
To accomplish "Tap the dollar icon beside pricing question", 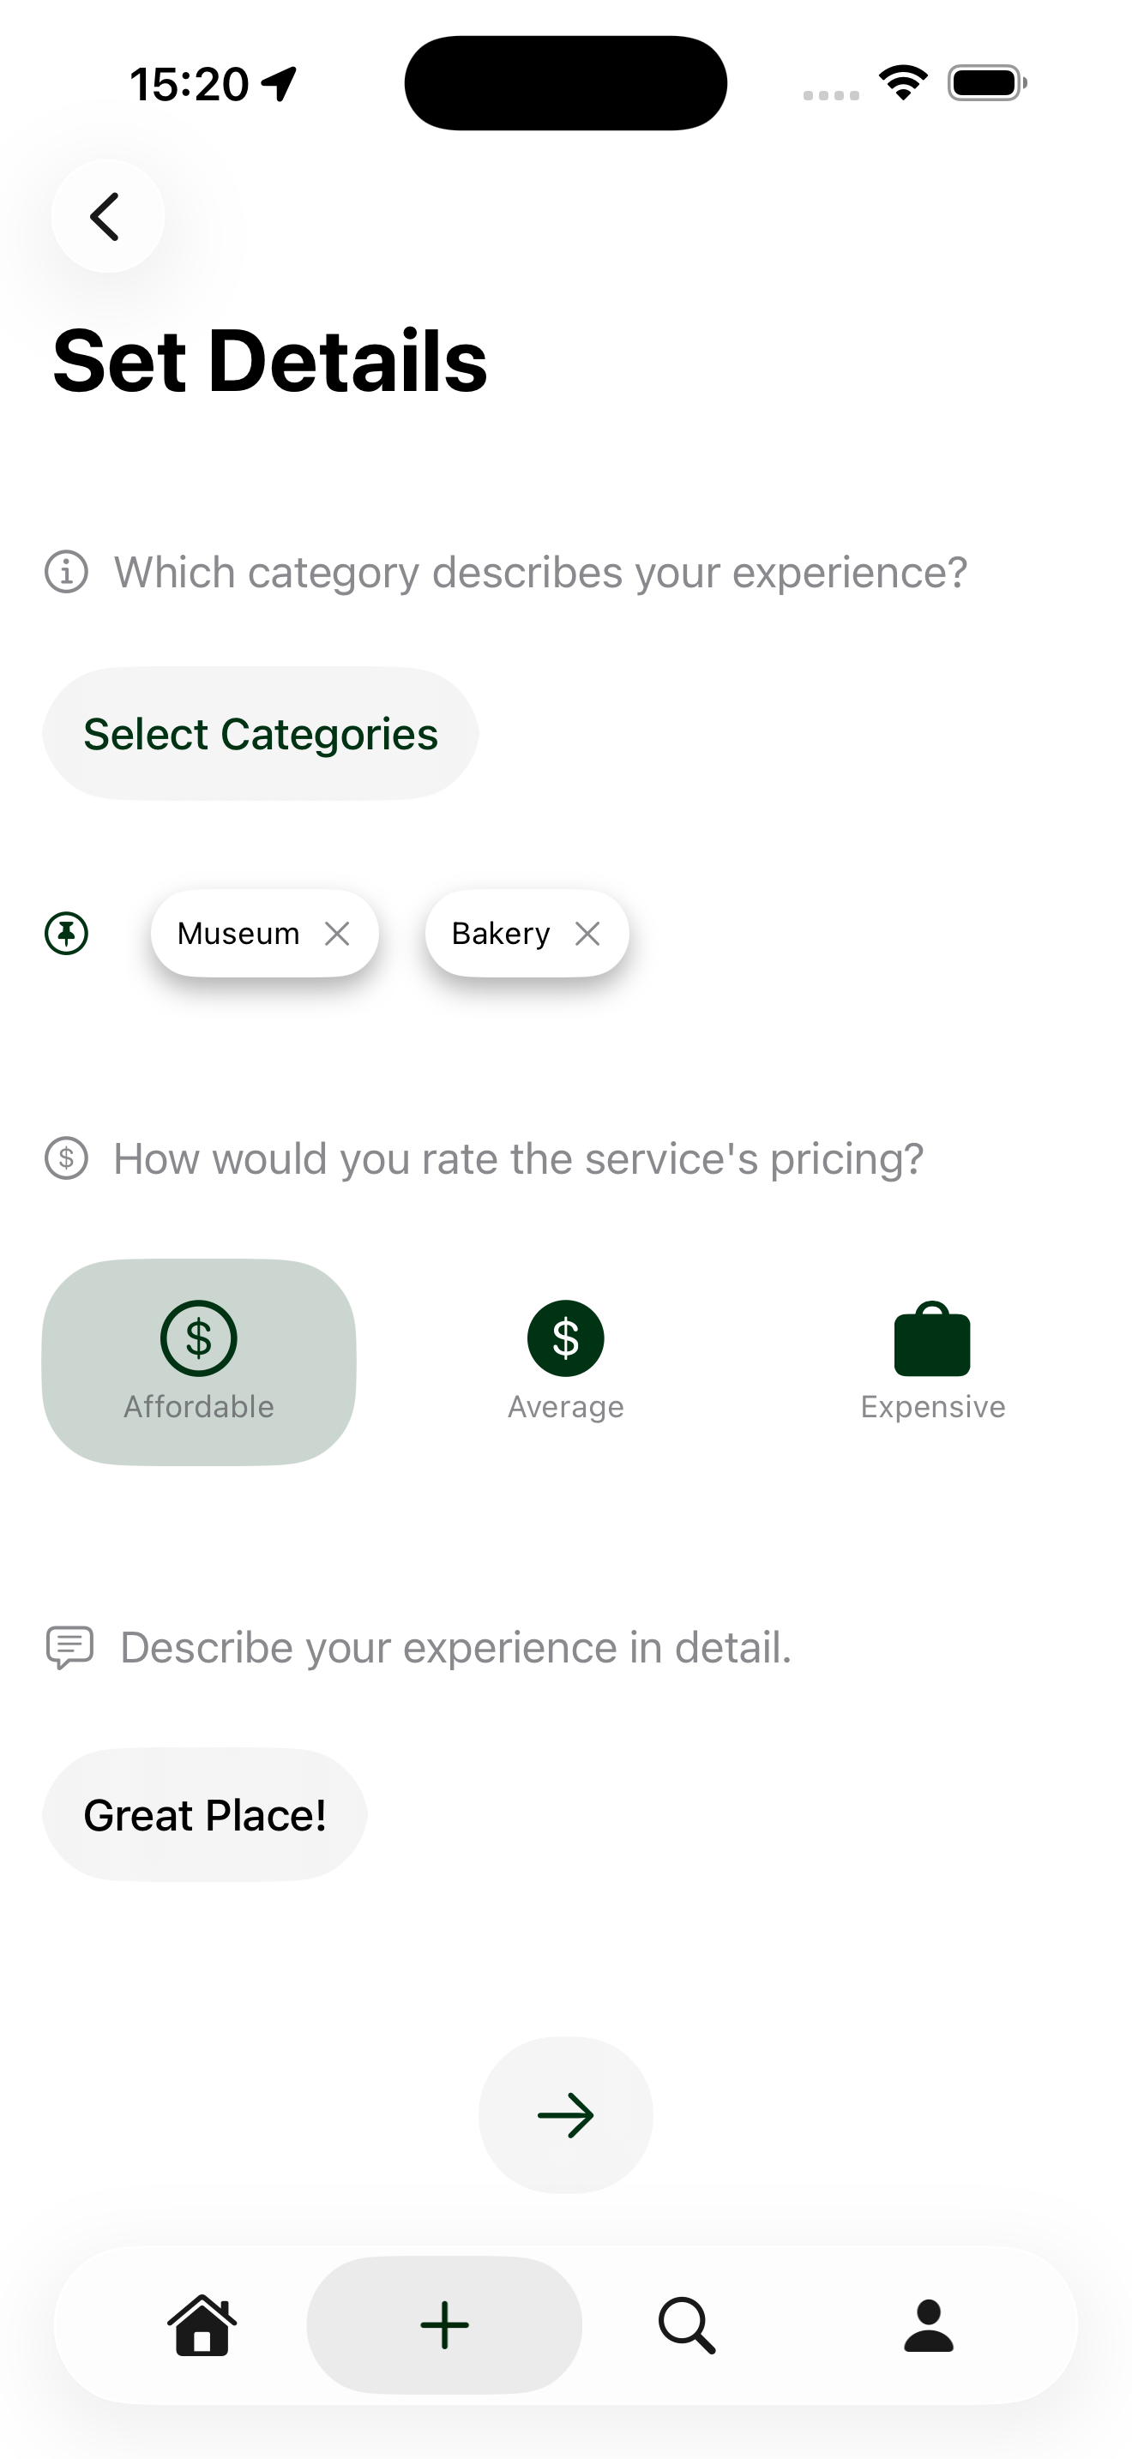I will [67, 1159].
